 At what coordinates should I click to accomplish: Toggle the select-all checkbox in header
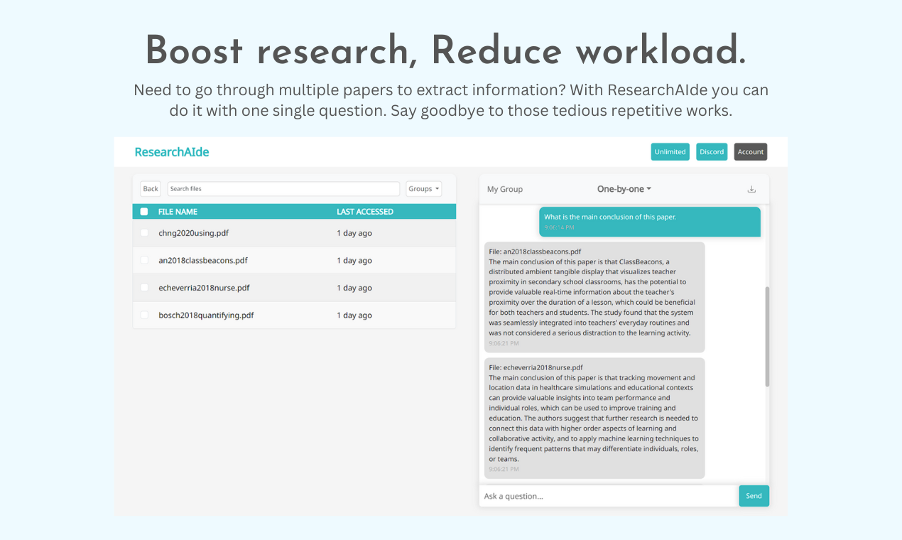[x=144, y=212]
